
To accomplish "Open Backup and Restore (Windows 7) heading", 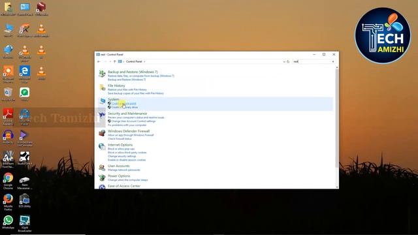I will tap(133, 72).
